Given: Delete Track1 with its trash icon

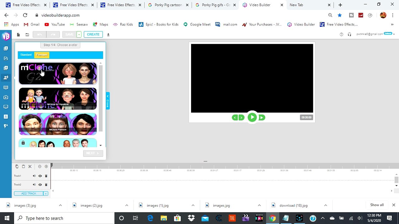Looking at the screenshot, I should coord(46,176).
